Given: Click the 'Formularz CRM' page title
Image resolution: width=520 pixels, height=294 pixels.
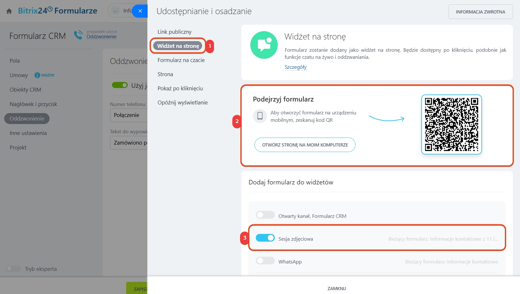Looking at the screenshot, I should [x=38, y=36].
